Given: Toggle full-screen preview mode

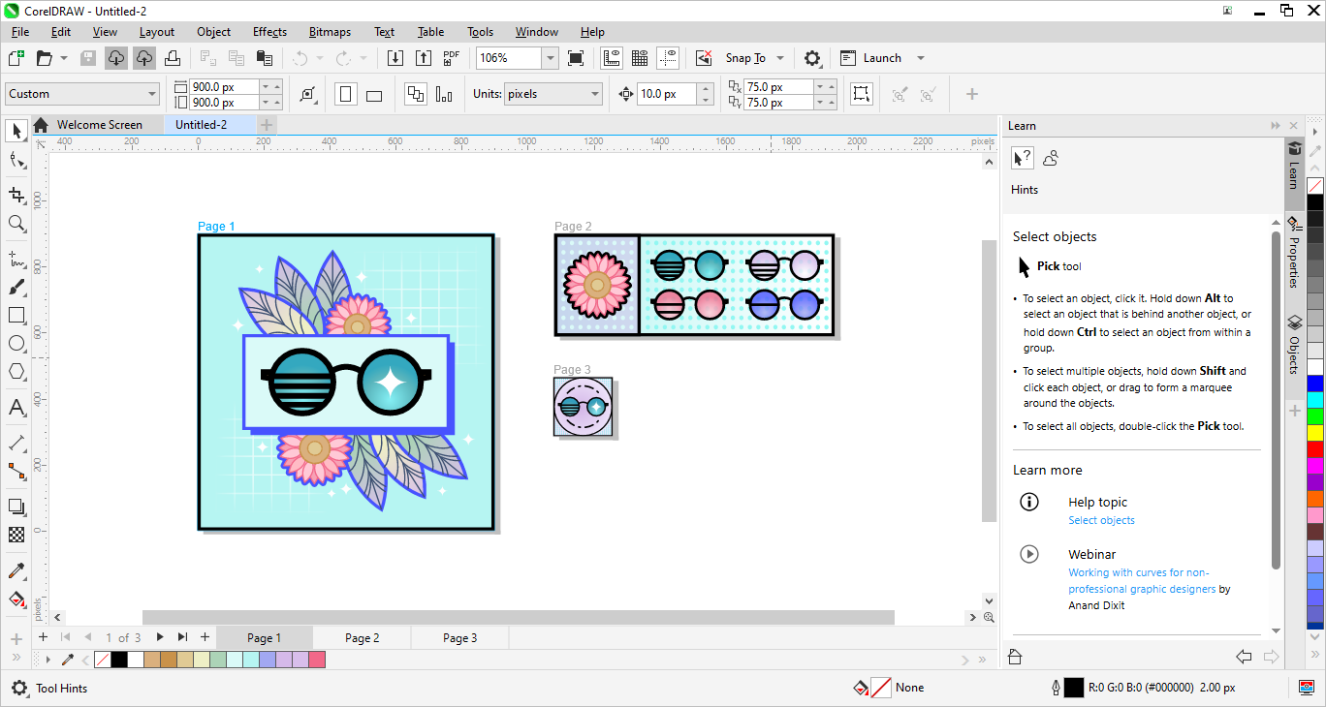Looking at the screenshot, I should (x=576, y=58).
